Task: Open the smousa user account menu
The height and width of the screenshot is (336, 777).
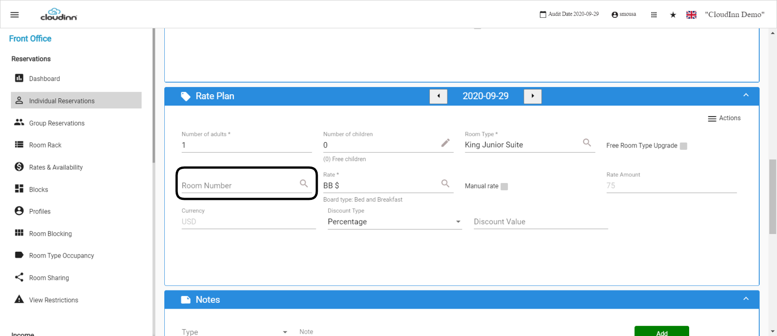Action: (x=624, y=15)
